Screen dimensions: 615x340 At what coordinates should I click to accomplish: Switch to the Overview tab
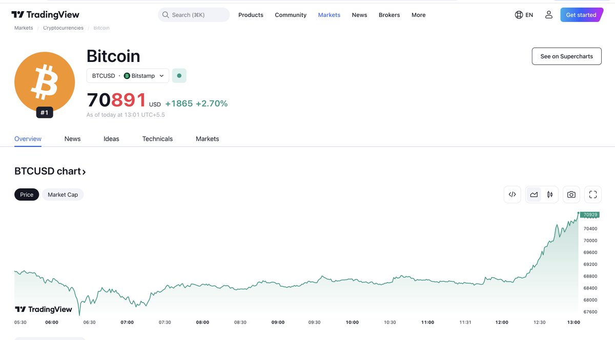(x=28, y=139)
